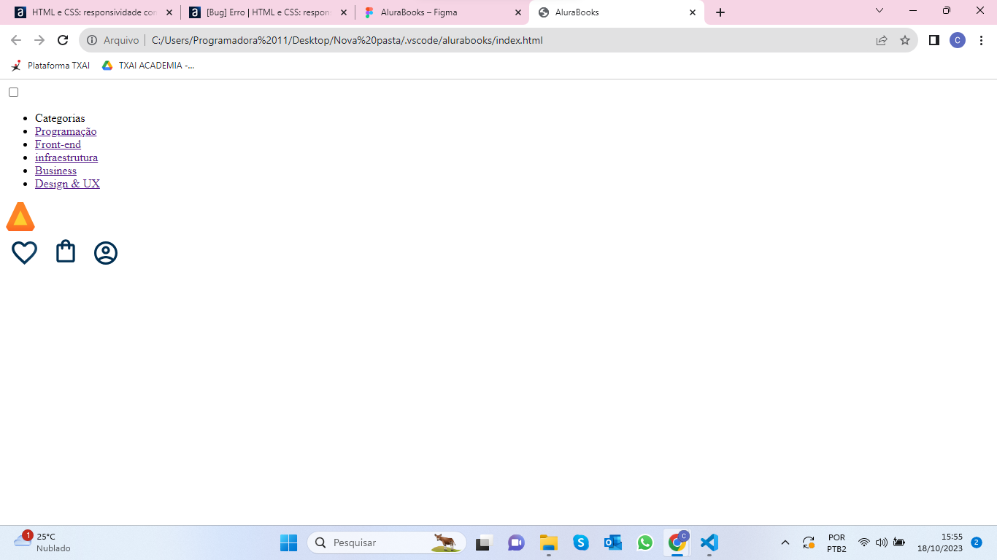
Task: Toggle the menu checkbox at page top
Action: tap(13, 93)
